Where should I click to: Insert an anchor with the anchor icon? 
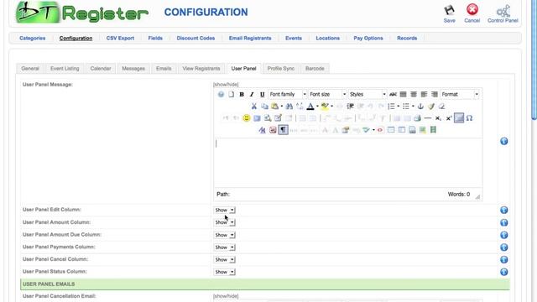pyautogui.click(x=420, y=107)
